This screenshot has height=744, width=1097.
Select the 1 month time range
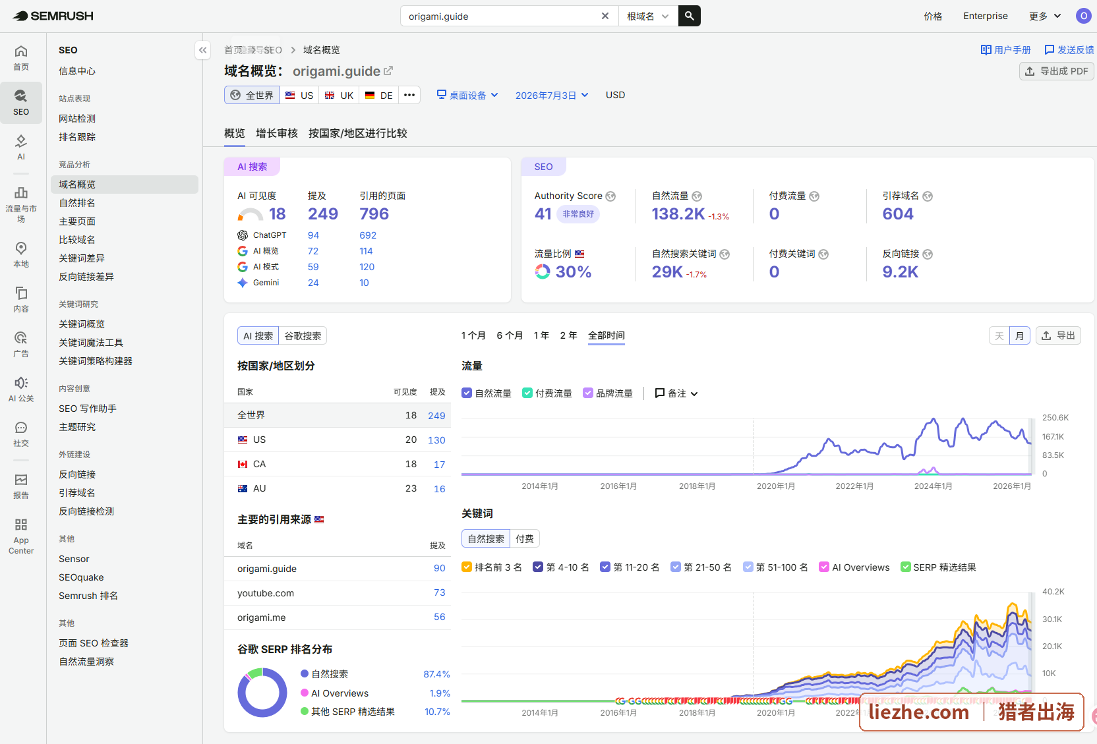click(473, 335)
